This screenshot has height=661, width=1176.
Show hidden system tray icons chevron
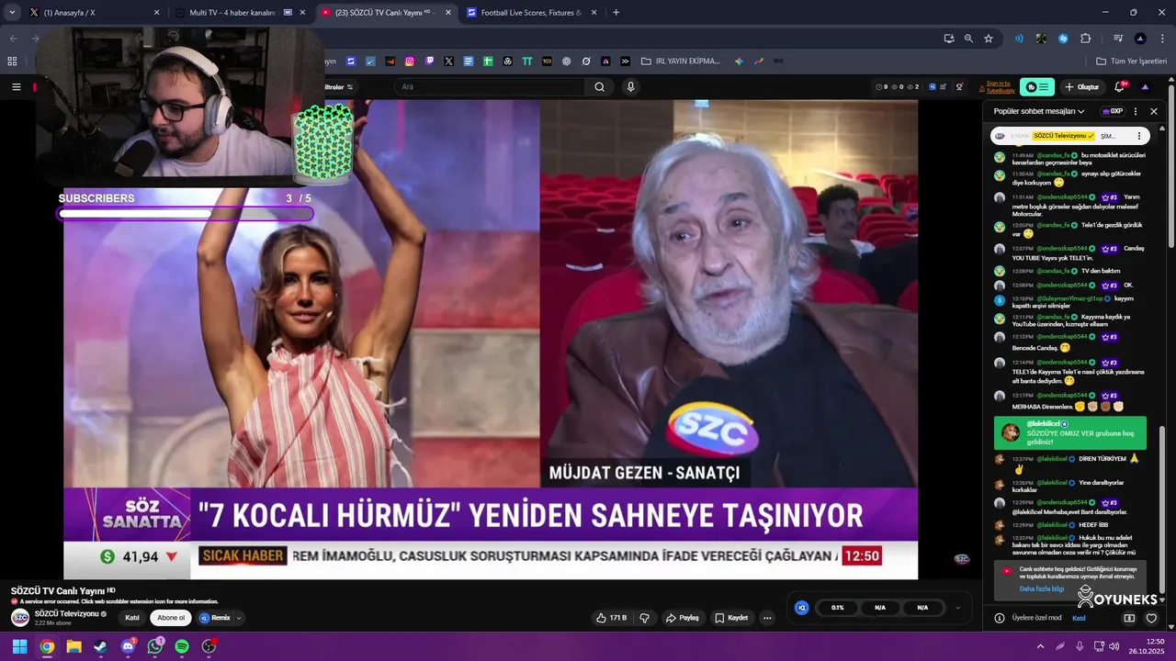[1040, 647]
